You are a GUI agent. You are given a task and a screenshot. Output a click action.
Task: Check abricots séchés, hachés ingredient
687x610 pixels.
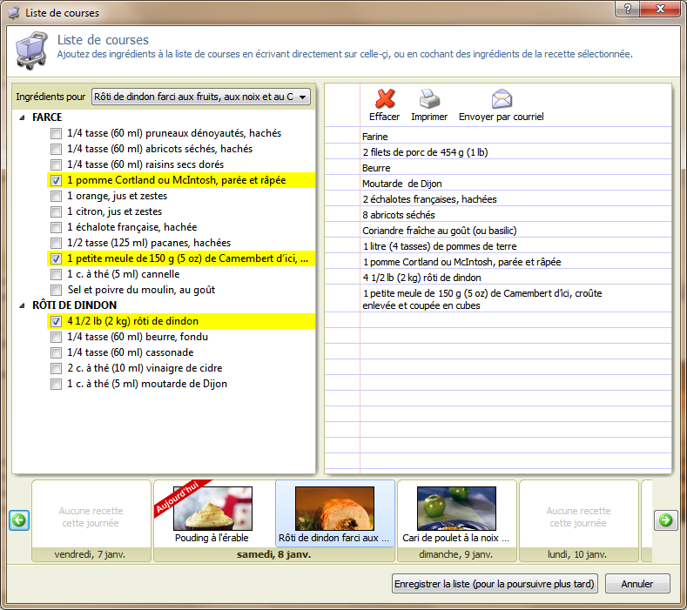click(x=56, y=149)
